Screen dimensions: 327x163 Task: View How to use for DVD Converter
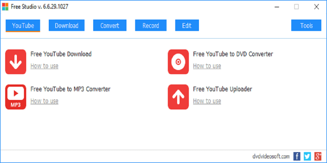207,66
